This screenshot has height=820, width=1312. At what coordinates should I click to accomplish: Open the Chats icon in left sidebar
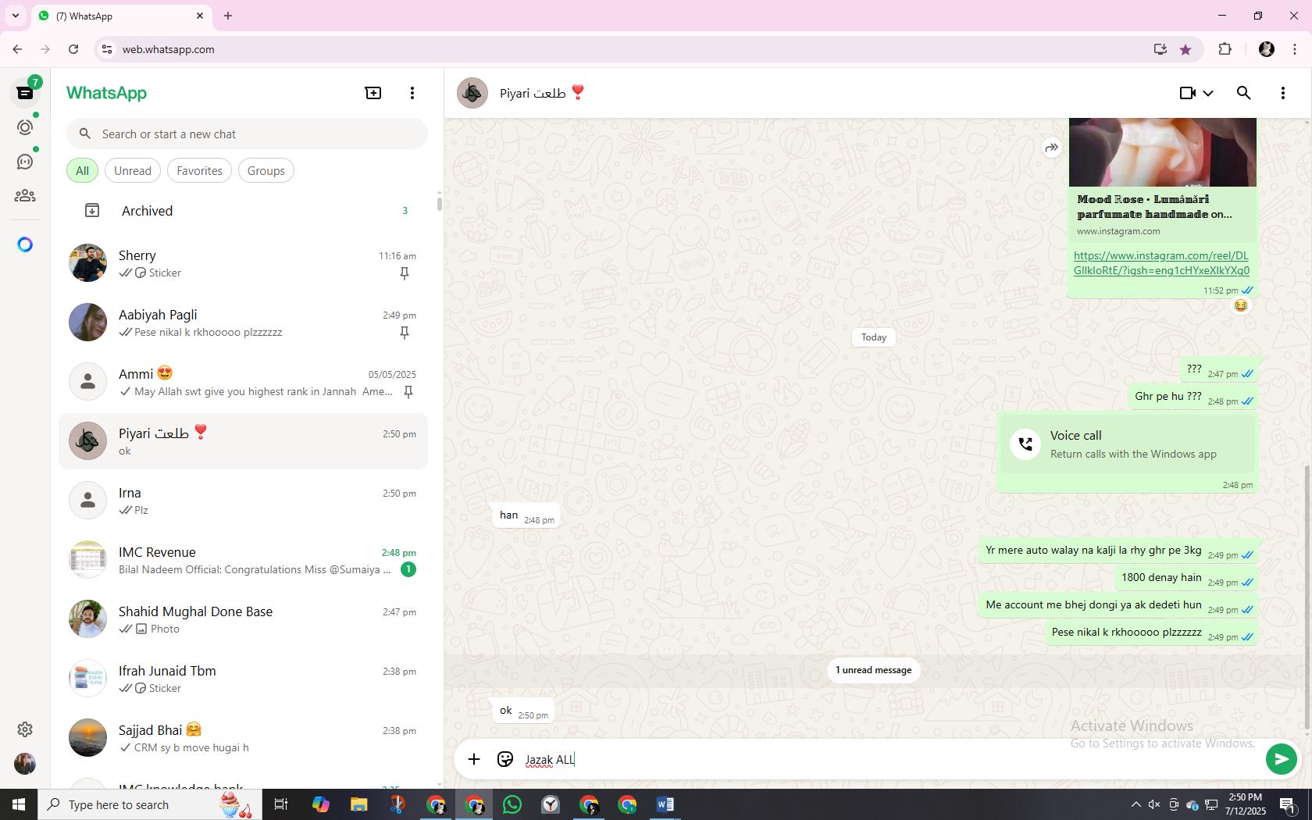25,93
